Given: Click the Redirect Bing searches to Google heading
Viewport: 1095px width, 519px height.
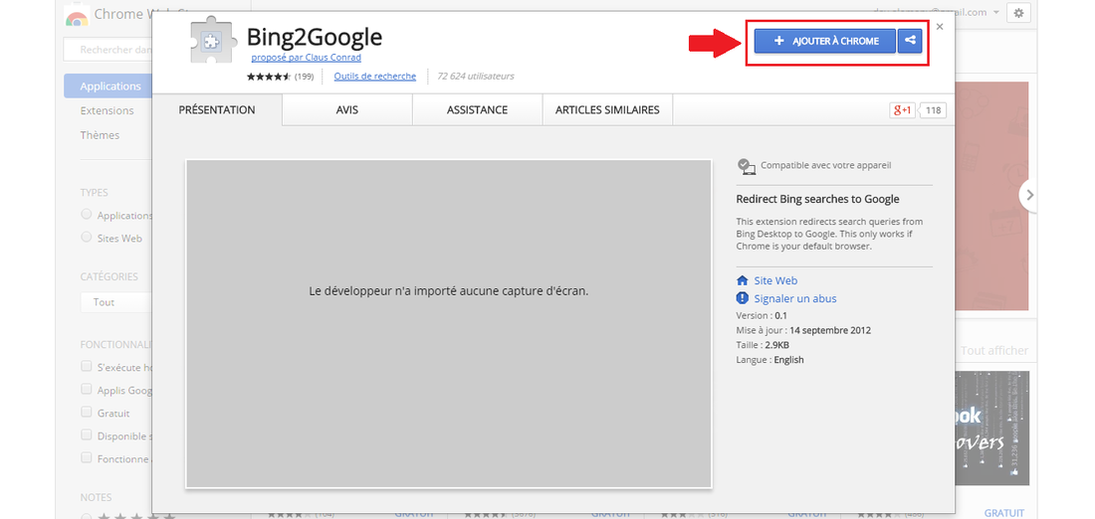Looking at the screenshot, I should 817,199.
